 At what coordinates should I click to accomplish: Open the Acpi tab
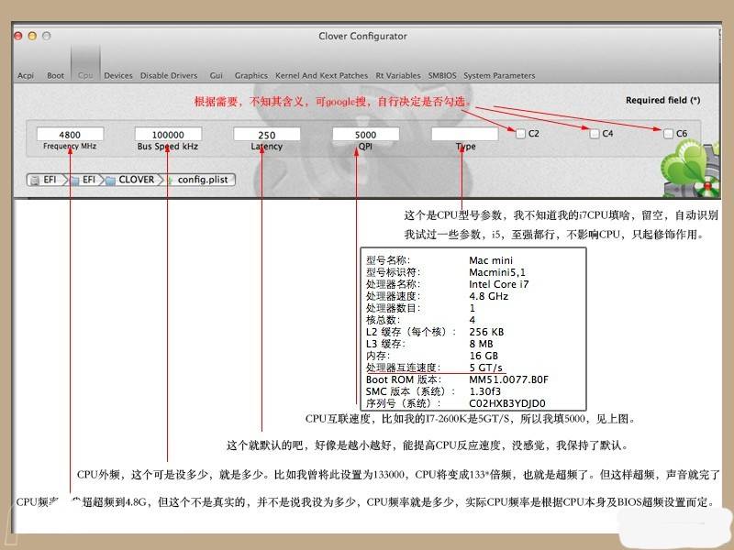(x=25, y=75)
